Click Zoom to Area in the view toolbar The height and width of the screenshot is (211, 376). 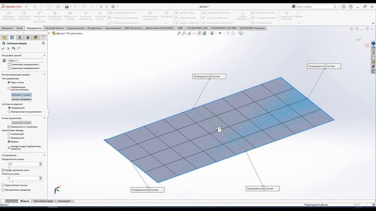tap(184, 33)
